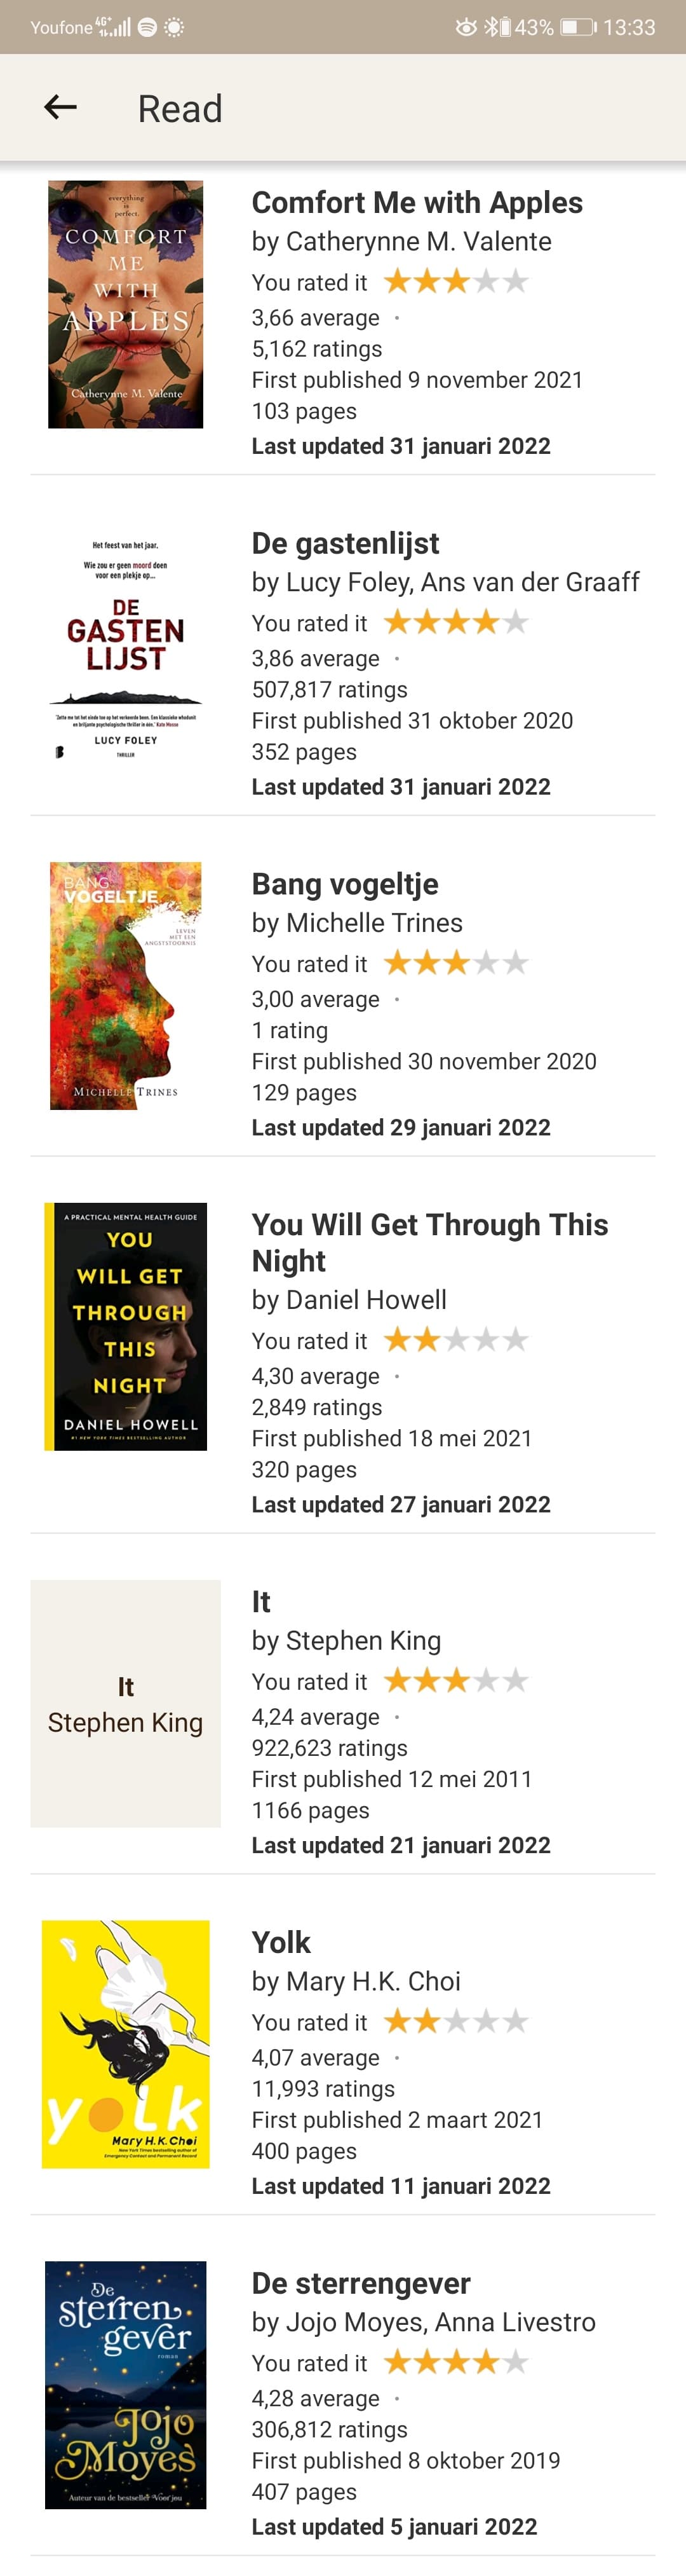Tap the battery indicator in status bar
This screenshot has height=2576, width=686.
[x=578, y=27]
